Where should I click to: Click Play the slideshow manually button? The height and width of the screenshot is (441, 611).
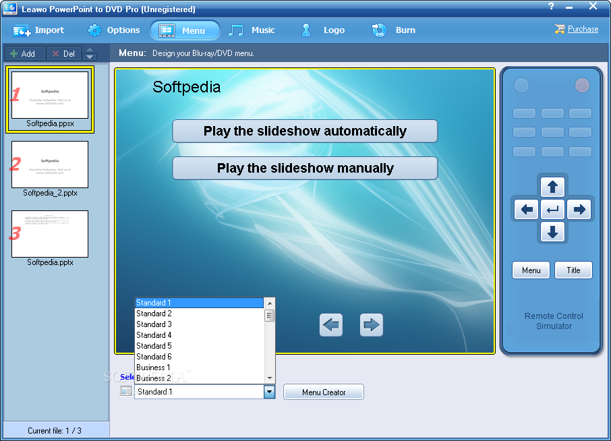coord(305,169)
